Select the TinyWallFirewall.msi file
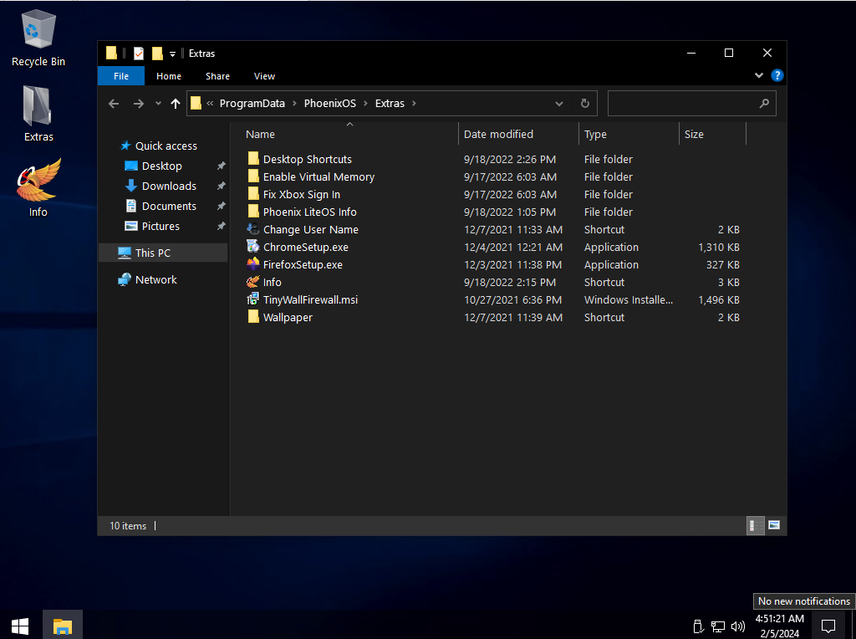This screenshot has height=639, width=856. coord(309,300)
